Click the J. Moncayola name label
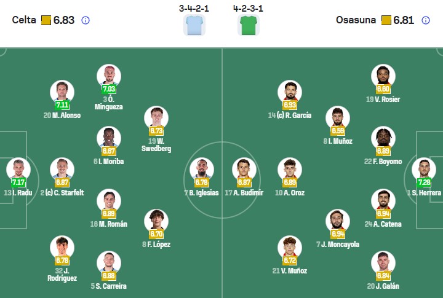This screenshot has width=443, height=298. 338,245
